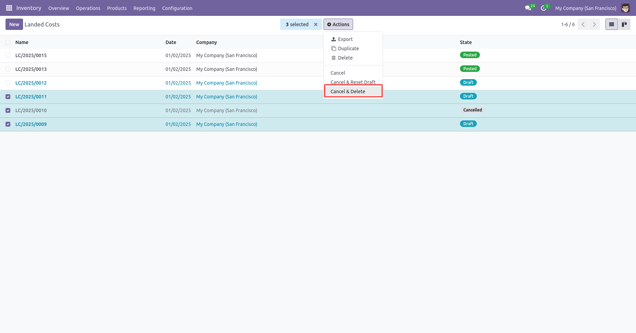Check the LC/2025/0015 row checkbox
Viewport: 636px width, 333px height.
[8, 55]
